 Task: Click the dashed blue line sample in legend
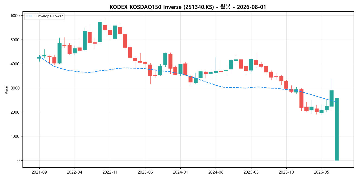point(30,16)
